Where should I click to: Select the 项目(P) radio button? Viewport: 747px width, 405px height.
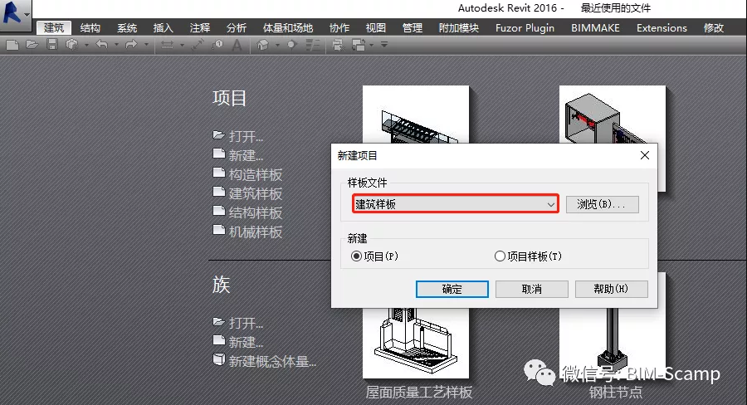click(x=356, y=256)
